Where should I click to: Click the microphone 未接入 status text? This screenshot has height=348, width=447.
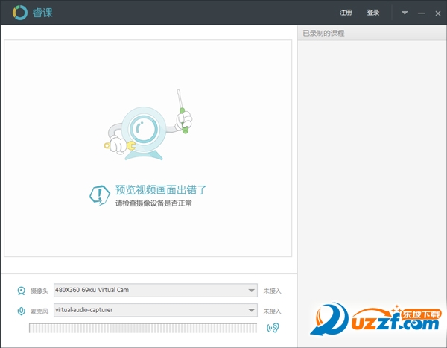[x=272, y=311]
